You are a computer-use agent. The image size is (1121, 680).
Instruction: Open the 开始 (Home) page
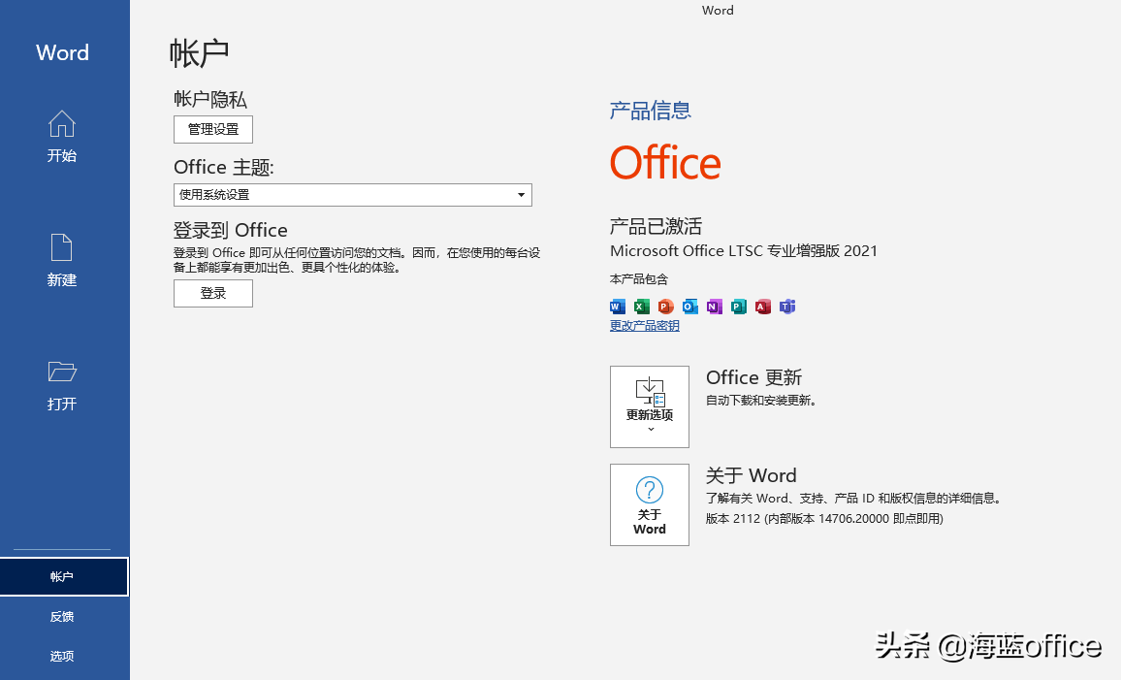pos(62,137)
